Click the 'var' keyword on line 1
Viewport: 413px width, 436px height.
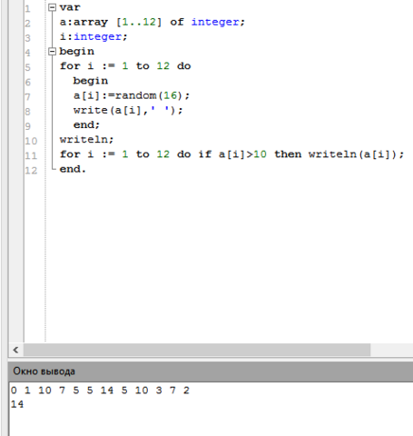tap(70, 7)
